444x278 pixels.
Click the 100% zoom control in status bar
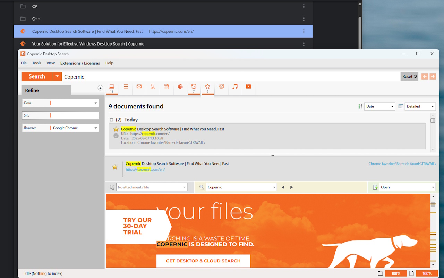[396, 273]
